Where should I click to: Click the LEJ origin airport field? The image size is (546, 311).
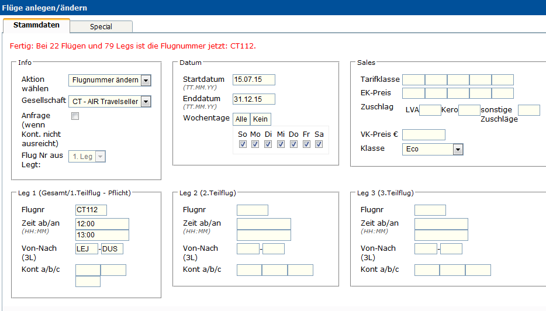point(87,249)
